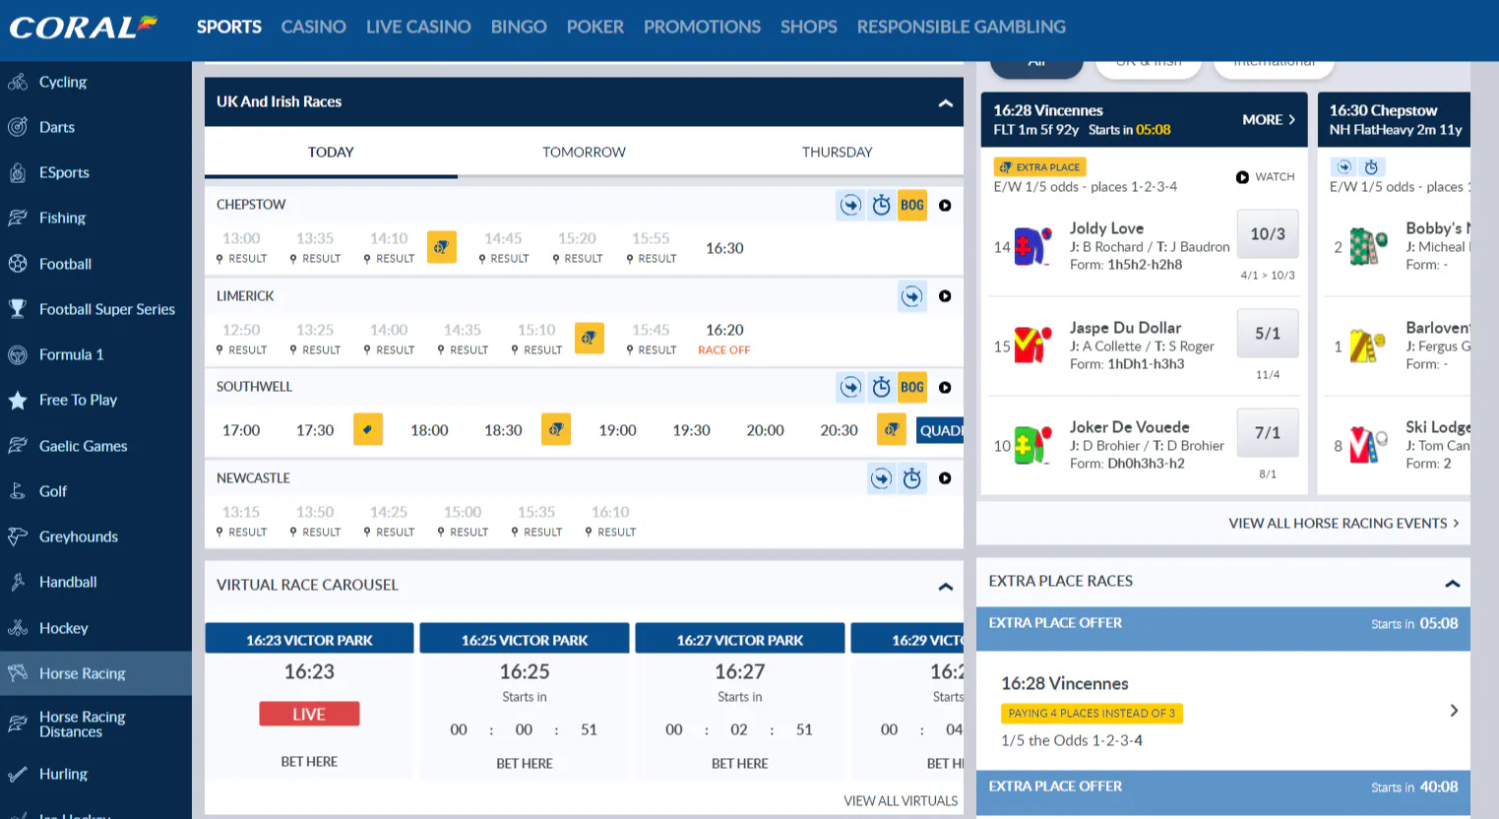Select Joldy Love odds 10/3
Screen dimensions: 1499x819
[x=1268, y=234]
